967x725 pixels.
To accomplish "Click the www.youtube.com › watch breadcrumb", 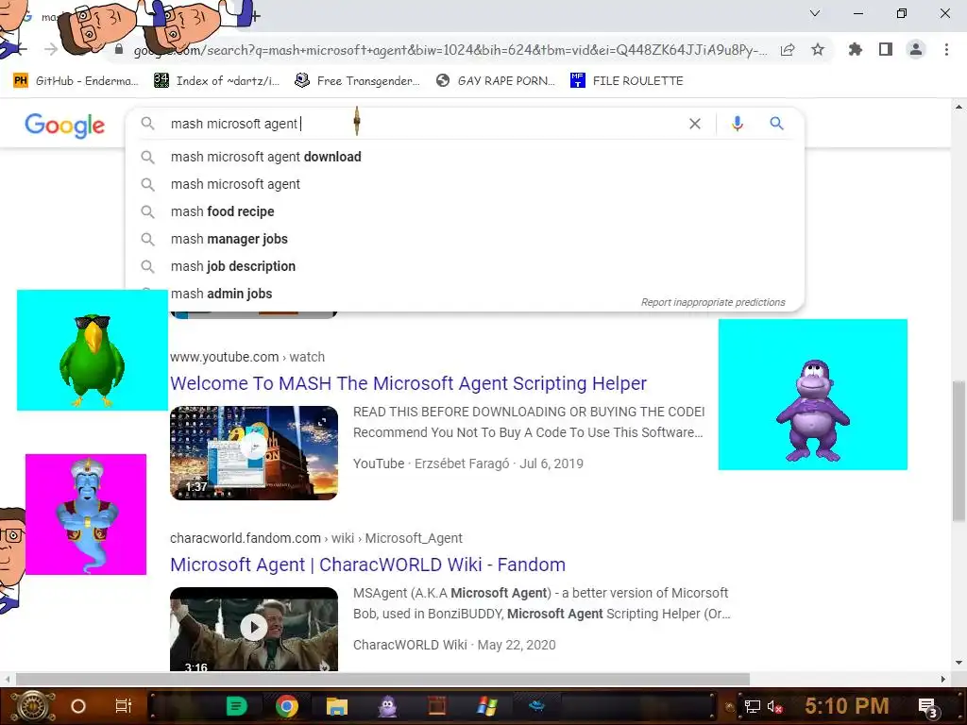I will [247, 357].
